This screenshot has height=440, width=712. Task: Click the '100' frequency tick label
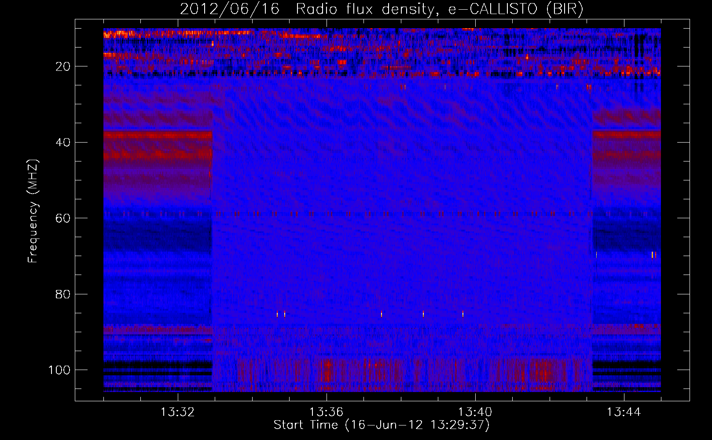tap(59, 370)
